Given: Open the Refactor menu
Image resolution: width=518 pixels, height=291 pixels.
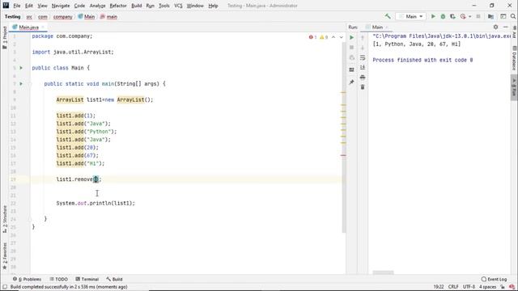Looking at the screenshot, I should pos(118,6).
